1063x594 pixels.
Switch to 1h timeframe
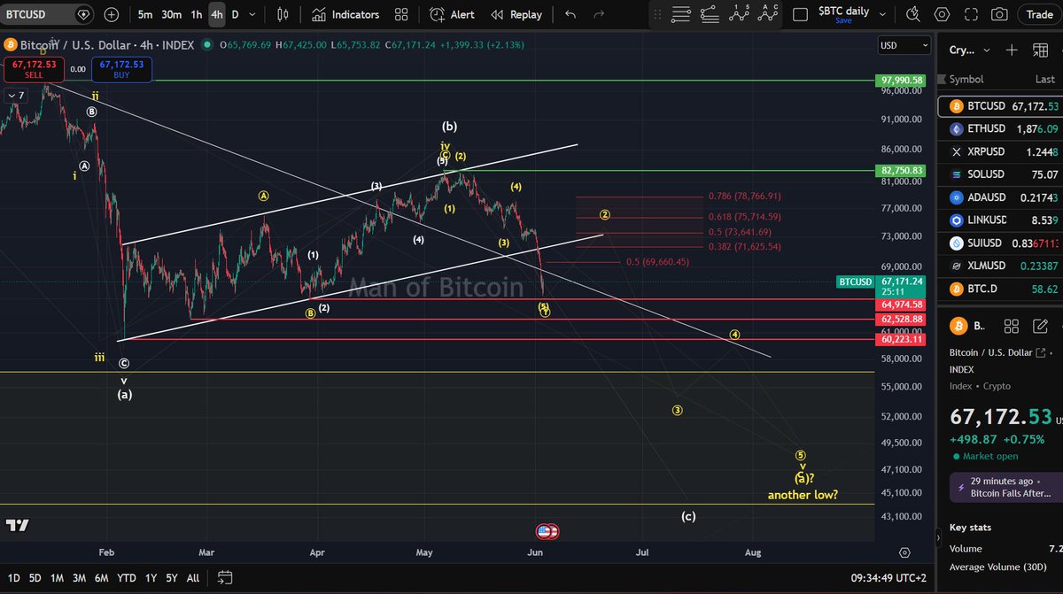[x=197, y=14]
